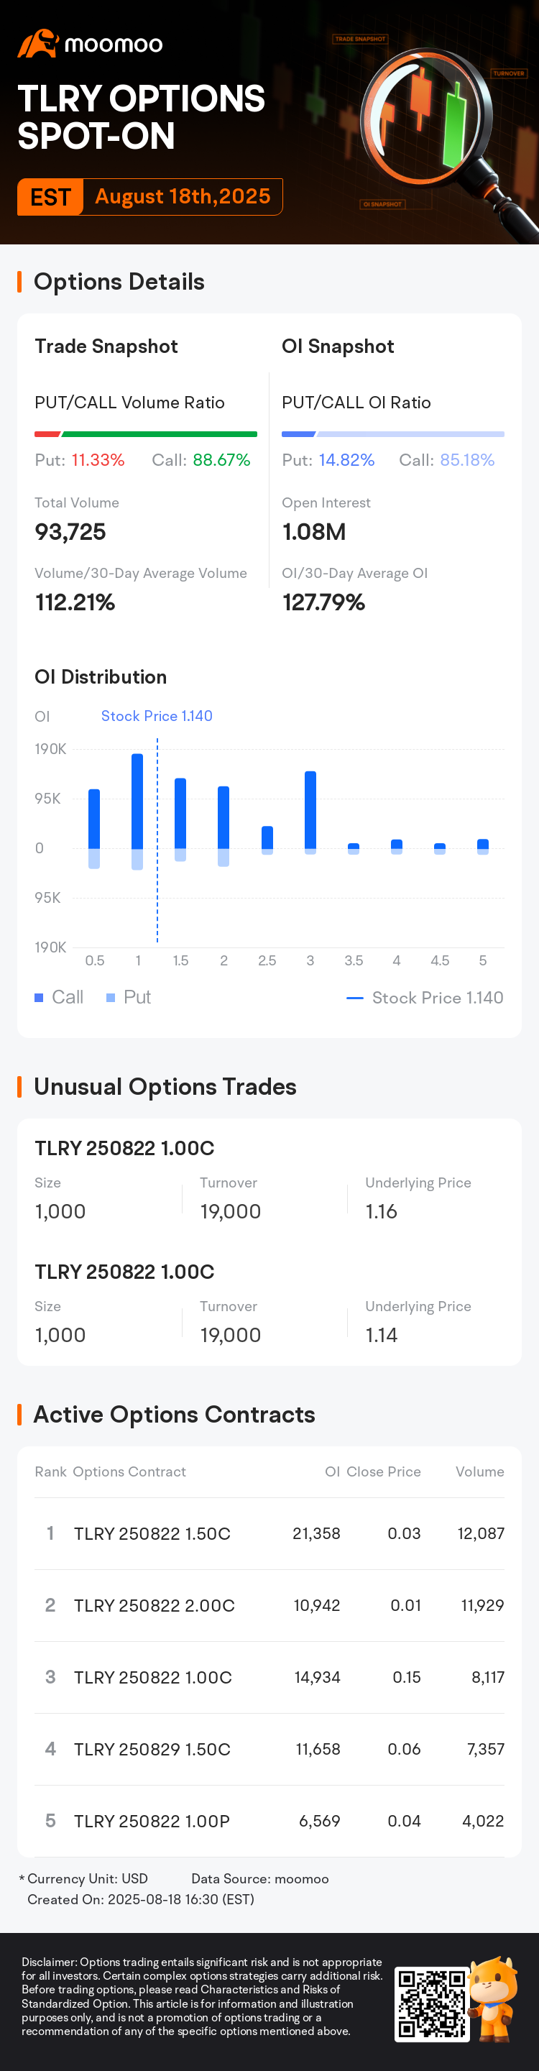Click the PUT/CALL Volume Ratio bar

pyautogui.click(x=145, y=434)
